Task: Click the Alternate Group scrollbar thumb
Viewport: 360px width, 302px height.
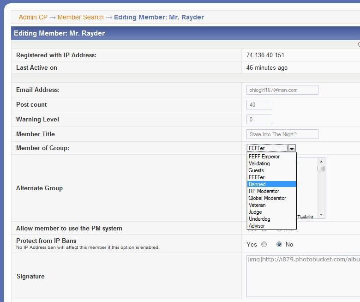Action: click(321, 169)
